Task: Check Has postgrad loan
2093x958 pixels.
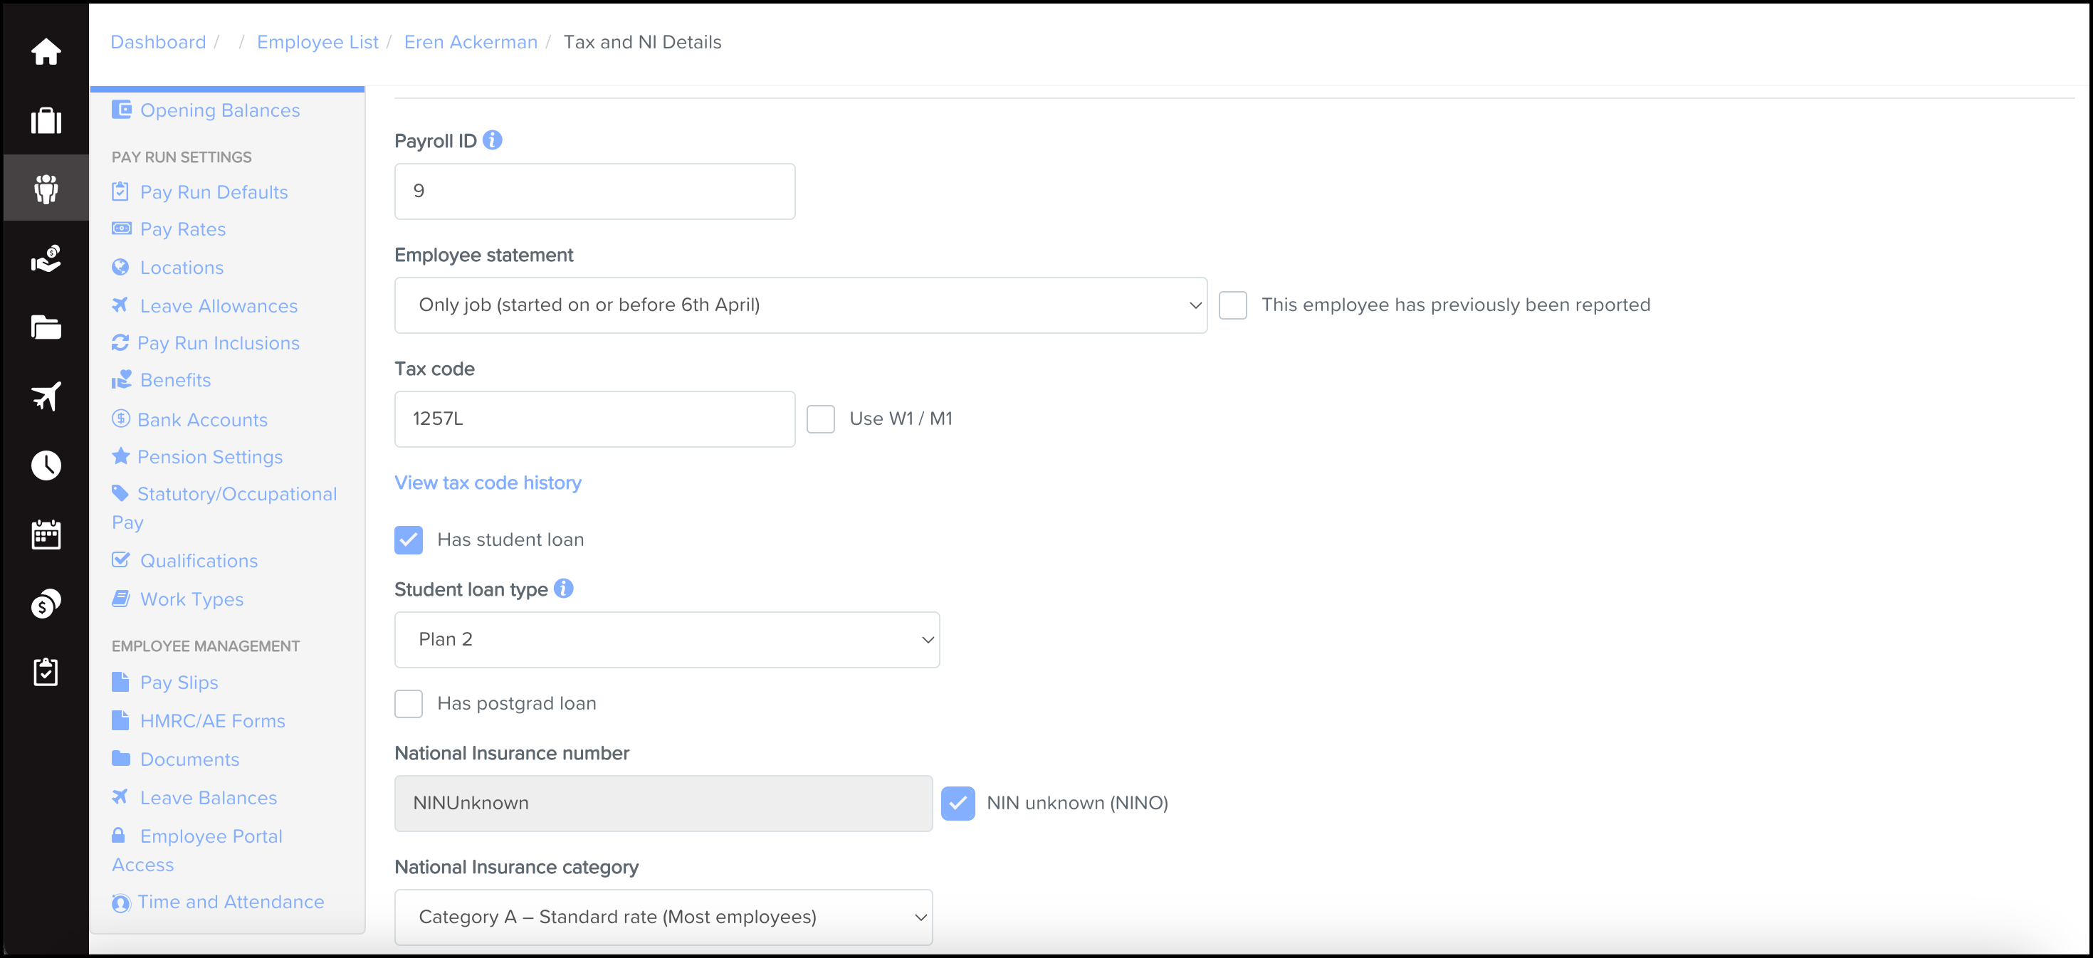Action: (409, 703)
